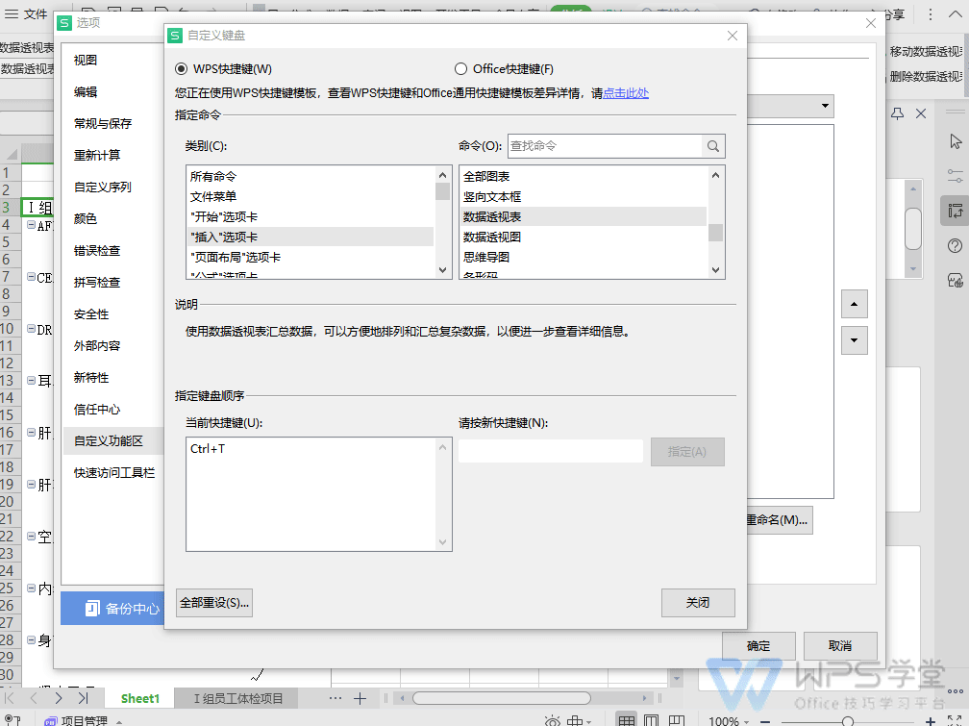Viewport: 969px width, 726px height.
Task: Choose 思维导图 in the command list
Action: 584,258
